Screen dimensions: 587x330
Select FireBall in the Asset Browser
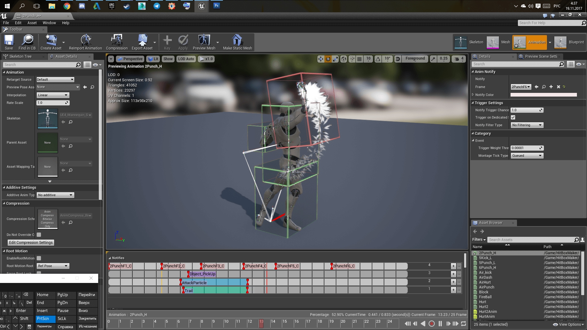pos(485,297)
